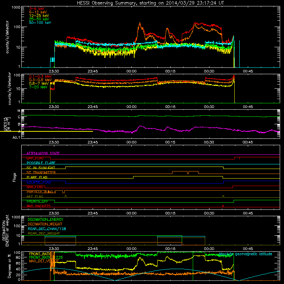
Task: Pick the green 25-50 keV legend label
Action: (39, 19)
